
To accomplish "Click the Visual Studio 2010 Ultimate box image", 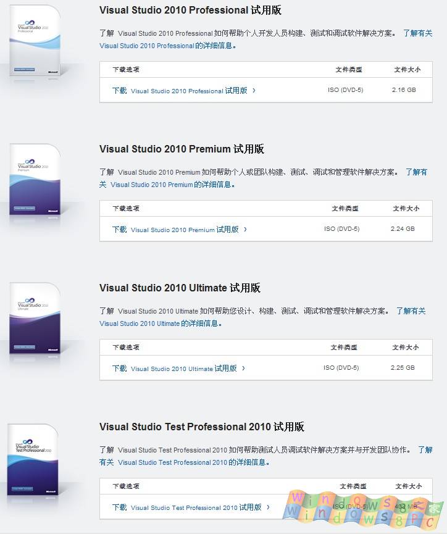I will click(35, 319).
